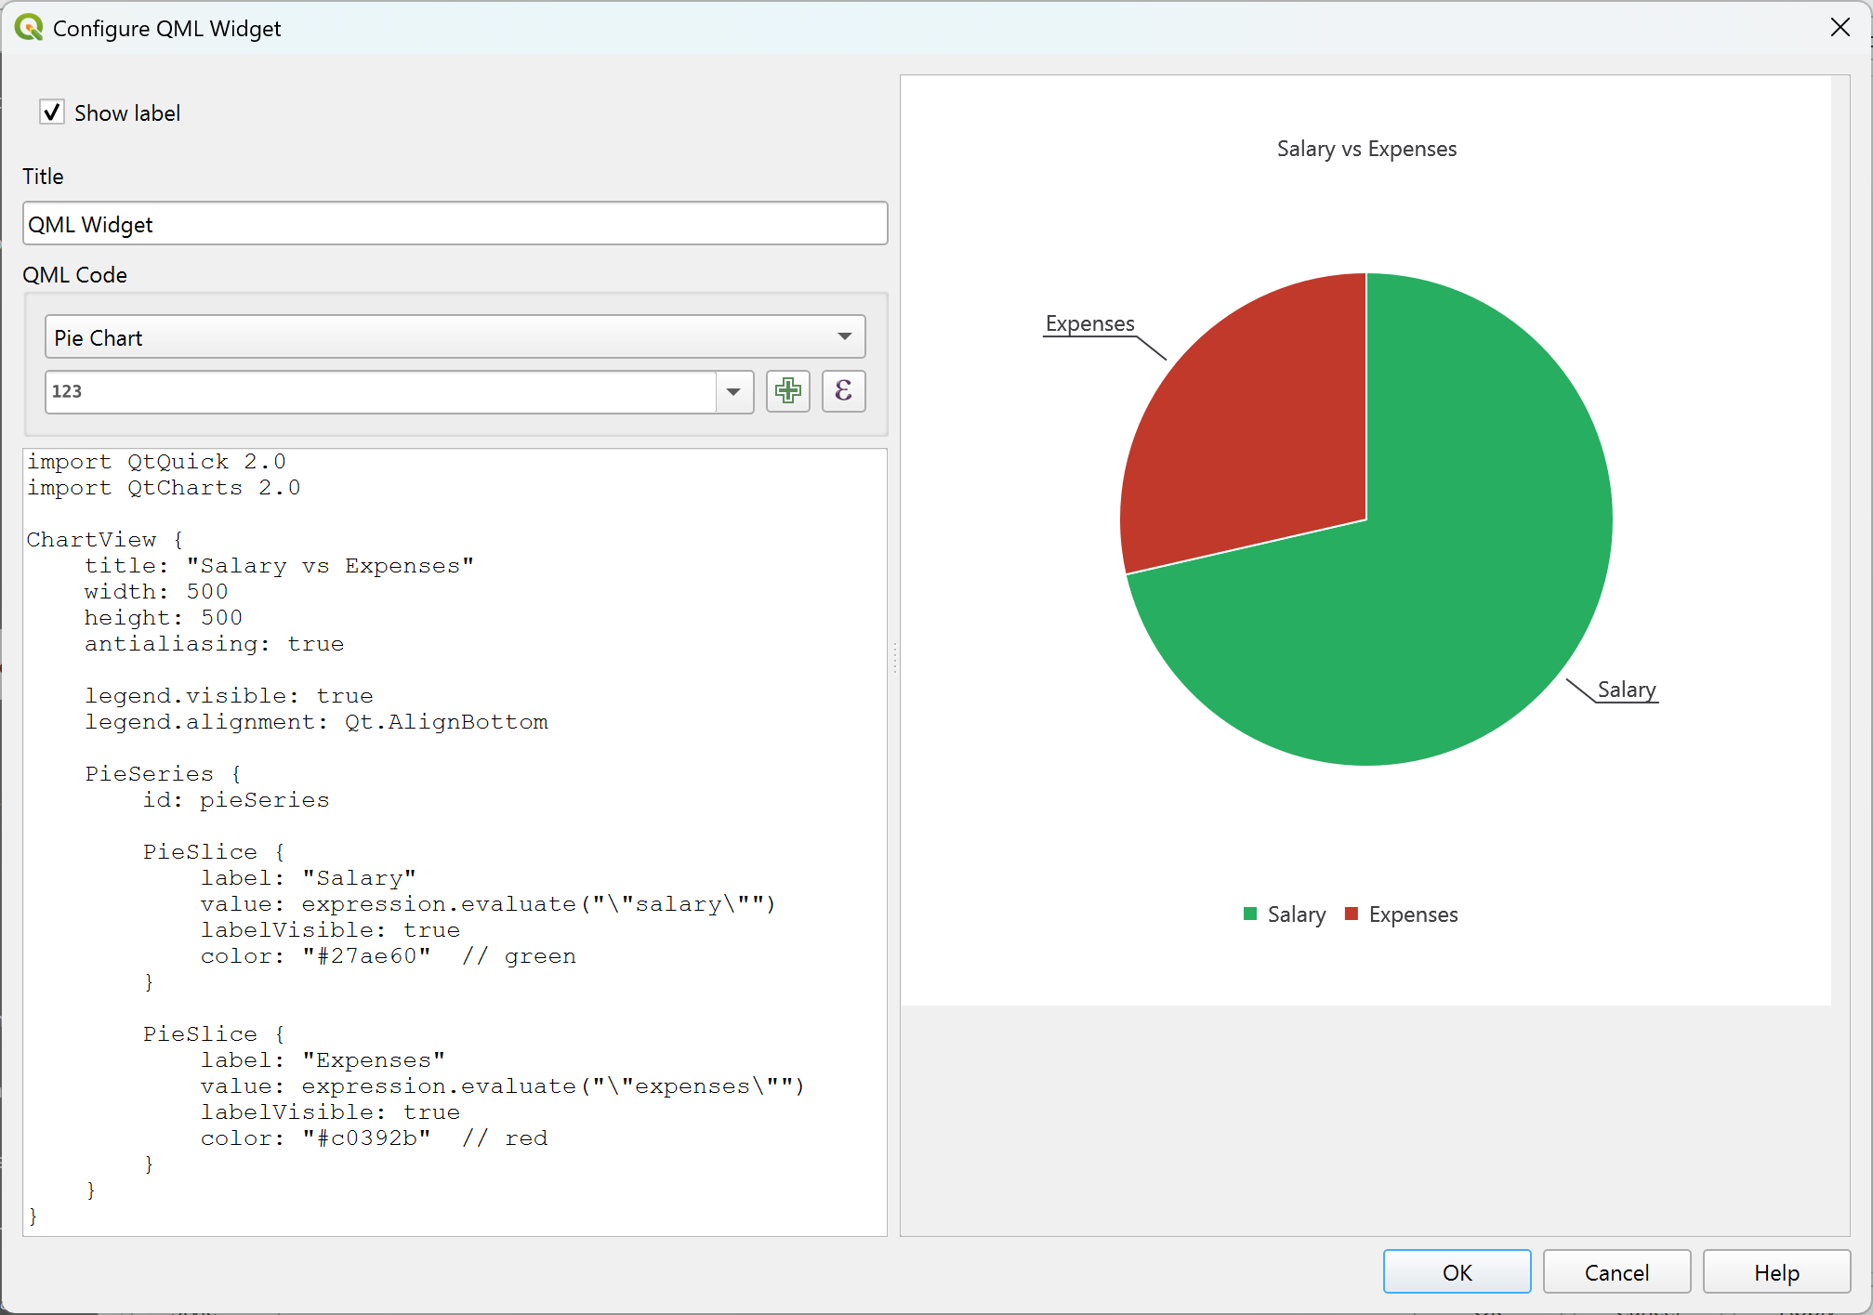Toggle the Show label checkbox
The height and width of the screenshot is (1315, 1873).
(52, 112)
